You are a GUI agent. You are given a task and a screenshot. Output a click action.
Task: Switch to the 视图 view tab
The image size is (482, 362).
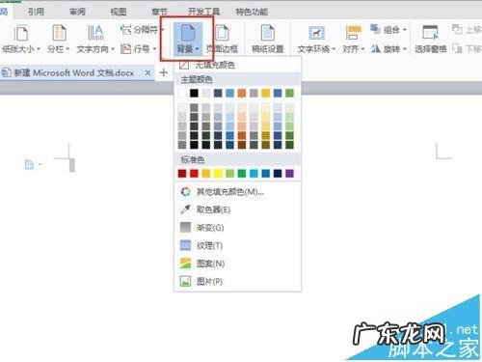click(x=119, y=12)
